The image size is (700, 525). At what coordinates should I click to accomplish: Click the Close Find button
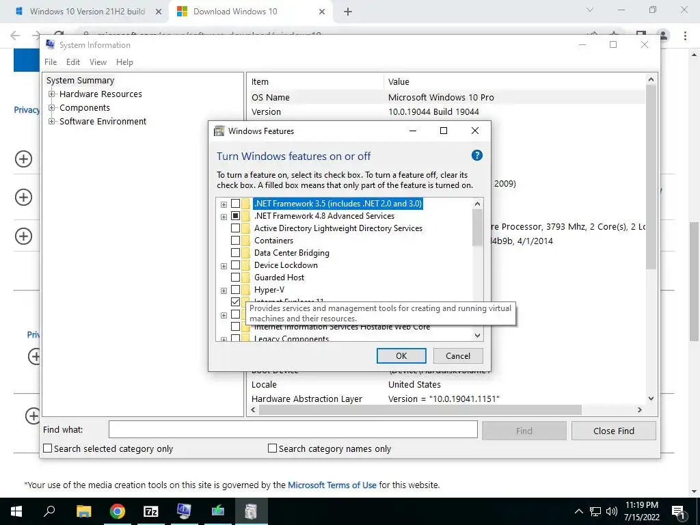(613, 431)
